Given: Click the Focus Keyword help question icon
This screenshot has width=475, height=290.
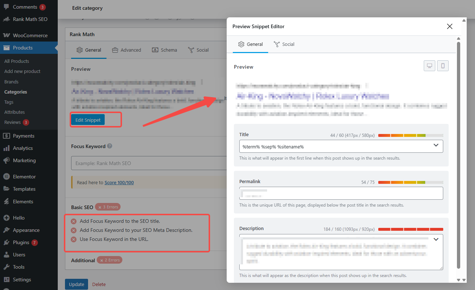Looking at the screenshot, I should click(x=109, y=146).
